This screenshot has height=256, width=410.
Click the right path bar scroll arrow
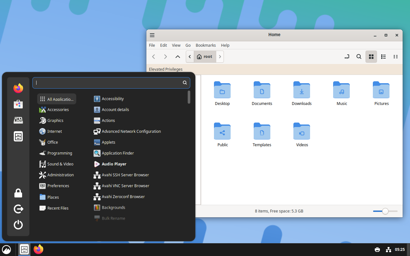(220, 57)
